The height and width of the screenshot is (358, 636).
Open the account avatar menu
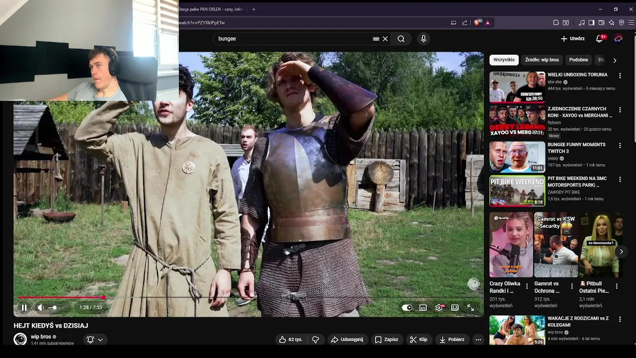[x=619, y=39]
